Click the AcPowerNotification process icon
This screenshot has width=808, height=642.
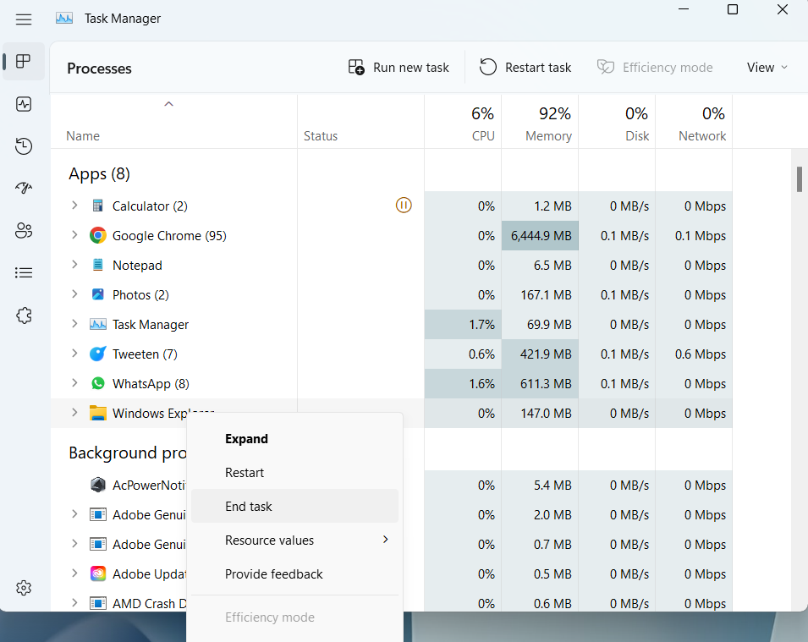98,485
